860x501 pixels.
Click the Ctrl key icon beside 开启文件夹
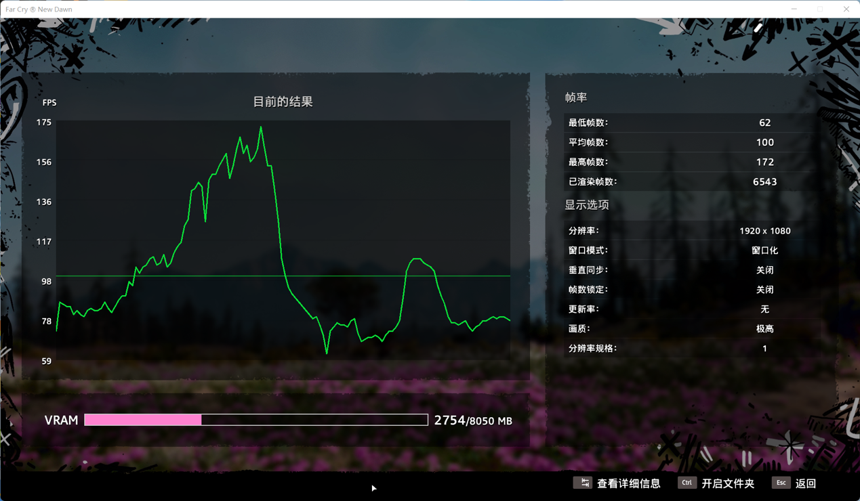coord(687,483)
